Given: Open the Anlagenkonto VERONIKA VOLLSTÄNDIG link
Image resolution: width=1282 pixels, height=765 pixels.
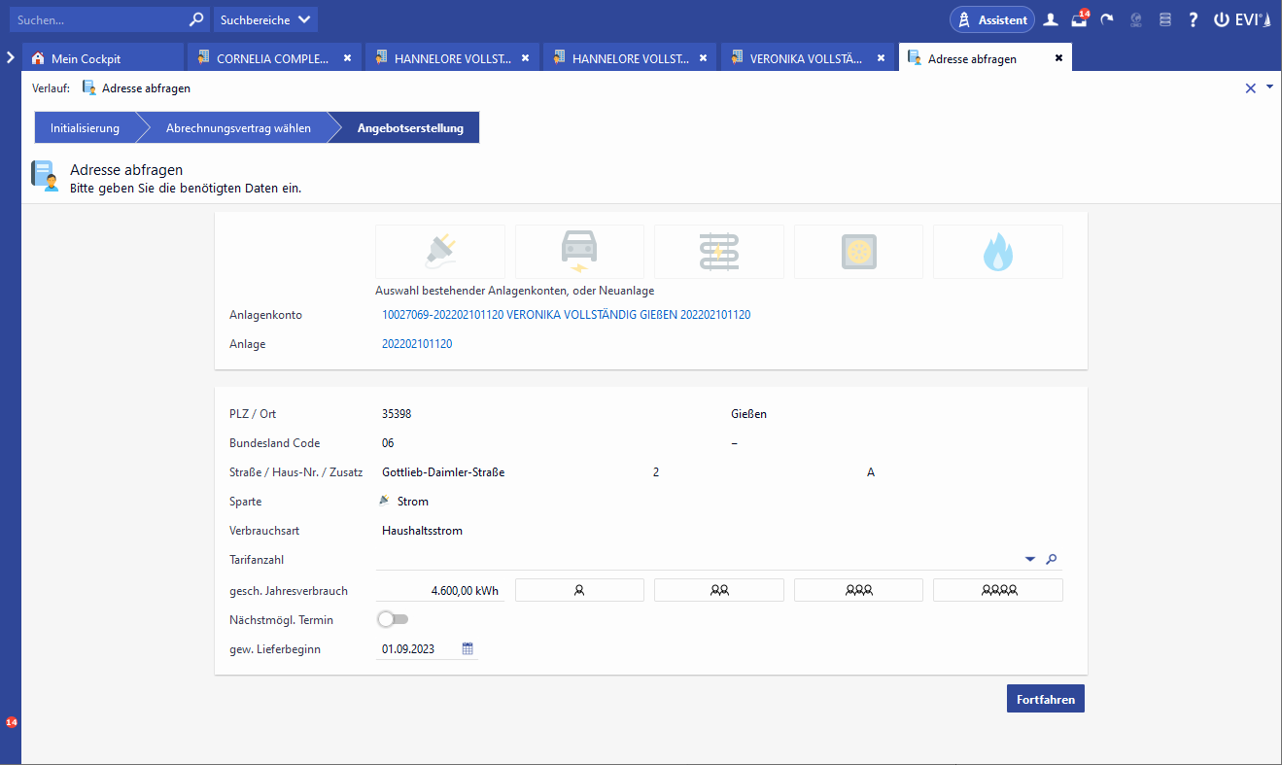Looking at the screenshot, I should pos(566,315).
